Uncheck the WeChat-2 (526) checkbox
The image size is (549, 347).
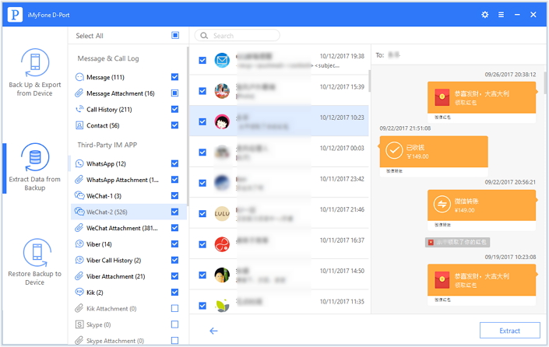[174, 212]
